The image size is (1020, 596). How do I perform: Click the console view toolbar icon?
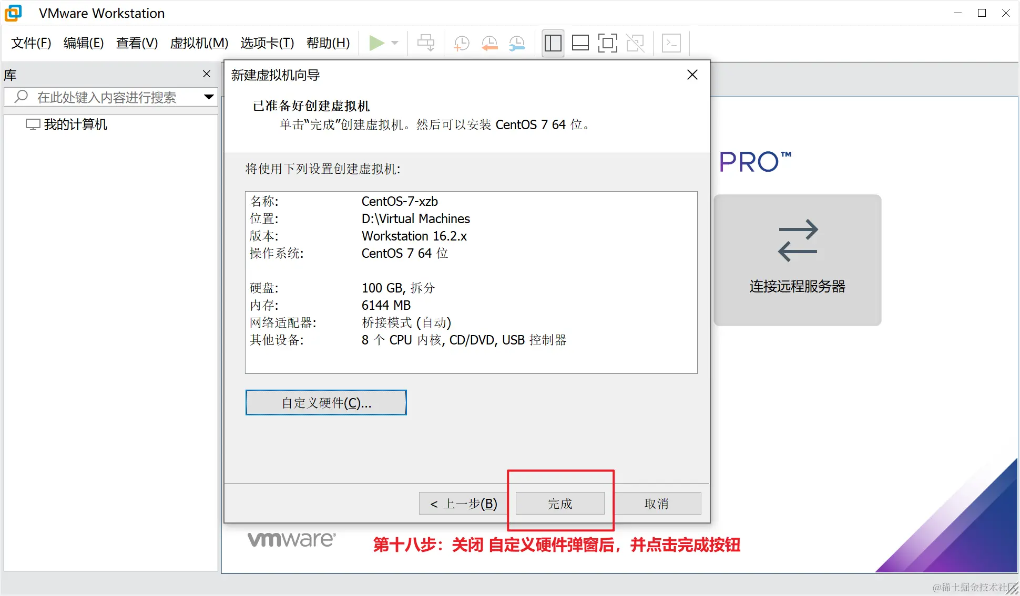coord(671,43)
